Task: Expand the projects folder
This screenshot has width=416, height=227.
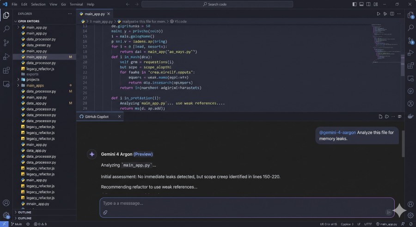Action: click(x=18, y=80)
